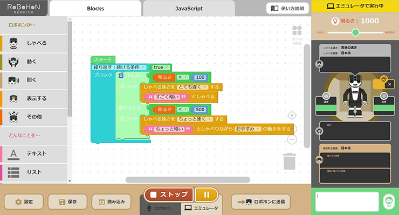Edit the 500 number field
Screen dimensions: 399x215
pos(200,109)
